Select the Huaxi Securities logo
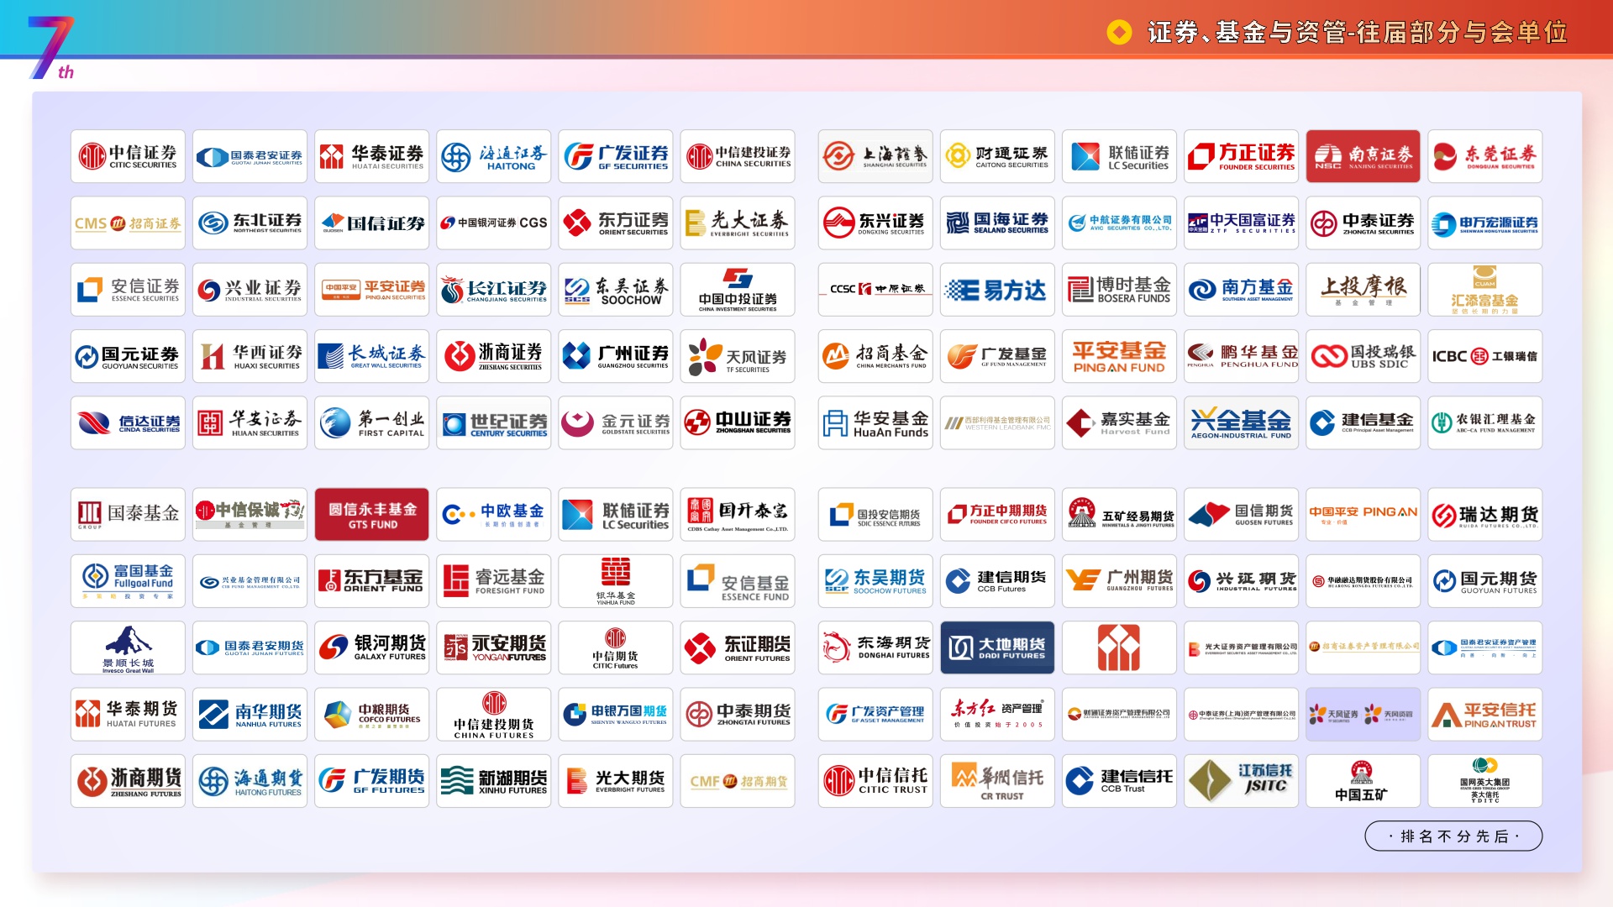The height and width of the screenshot is (907, 1613). coord(250,356)
